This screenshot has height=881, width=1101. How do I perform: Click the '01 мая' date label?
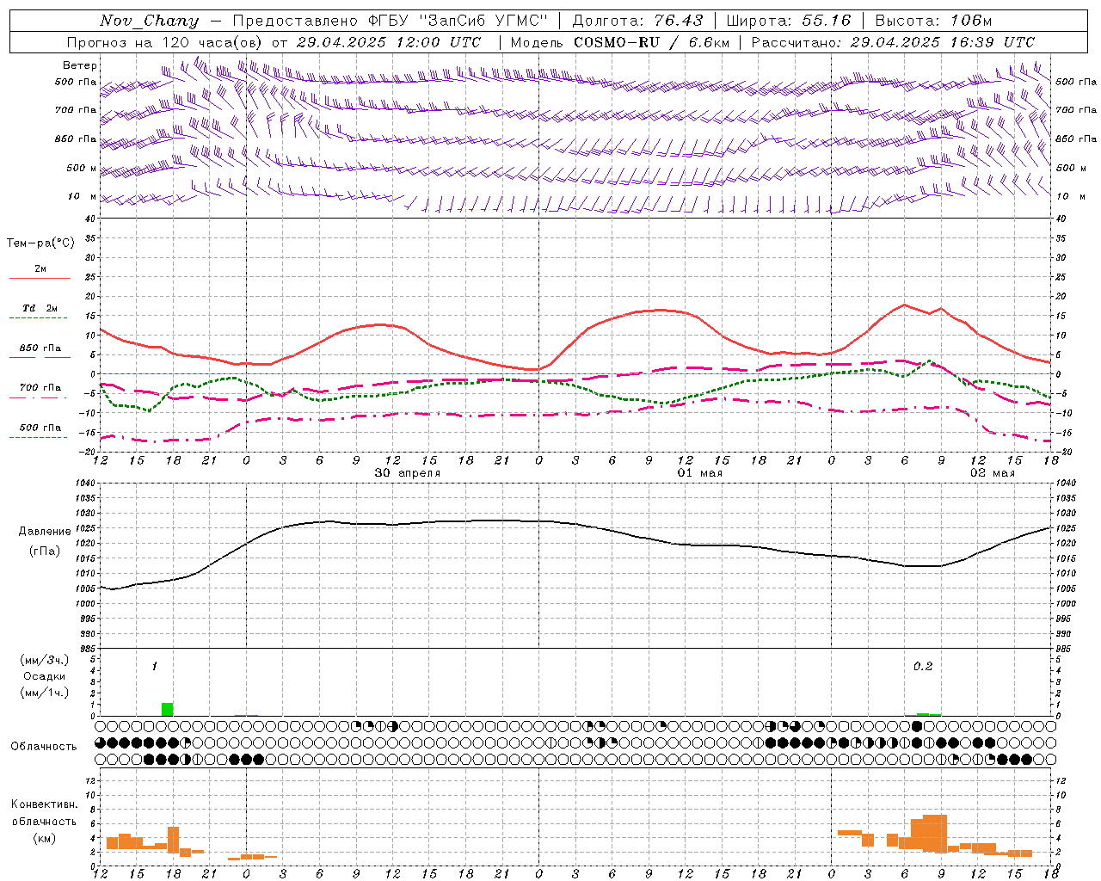coord(700,473)
